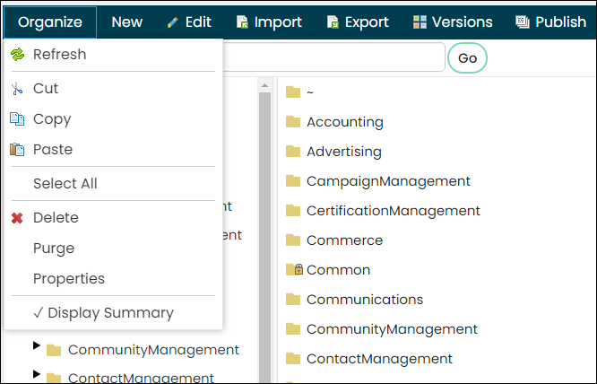Click the CertificationManagement folder icon
Viewport: 597px width, 384px height.
[x=293, y=210]
